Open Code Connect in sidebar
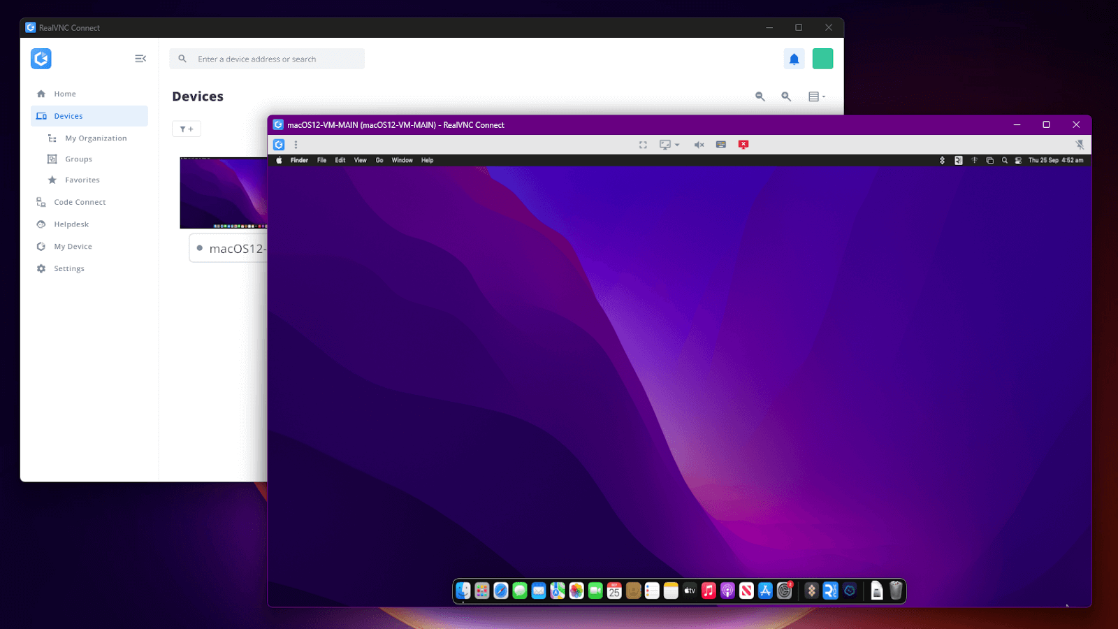The height and width of the screenshot is (629, 1118). [x=80, y=202]
